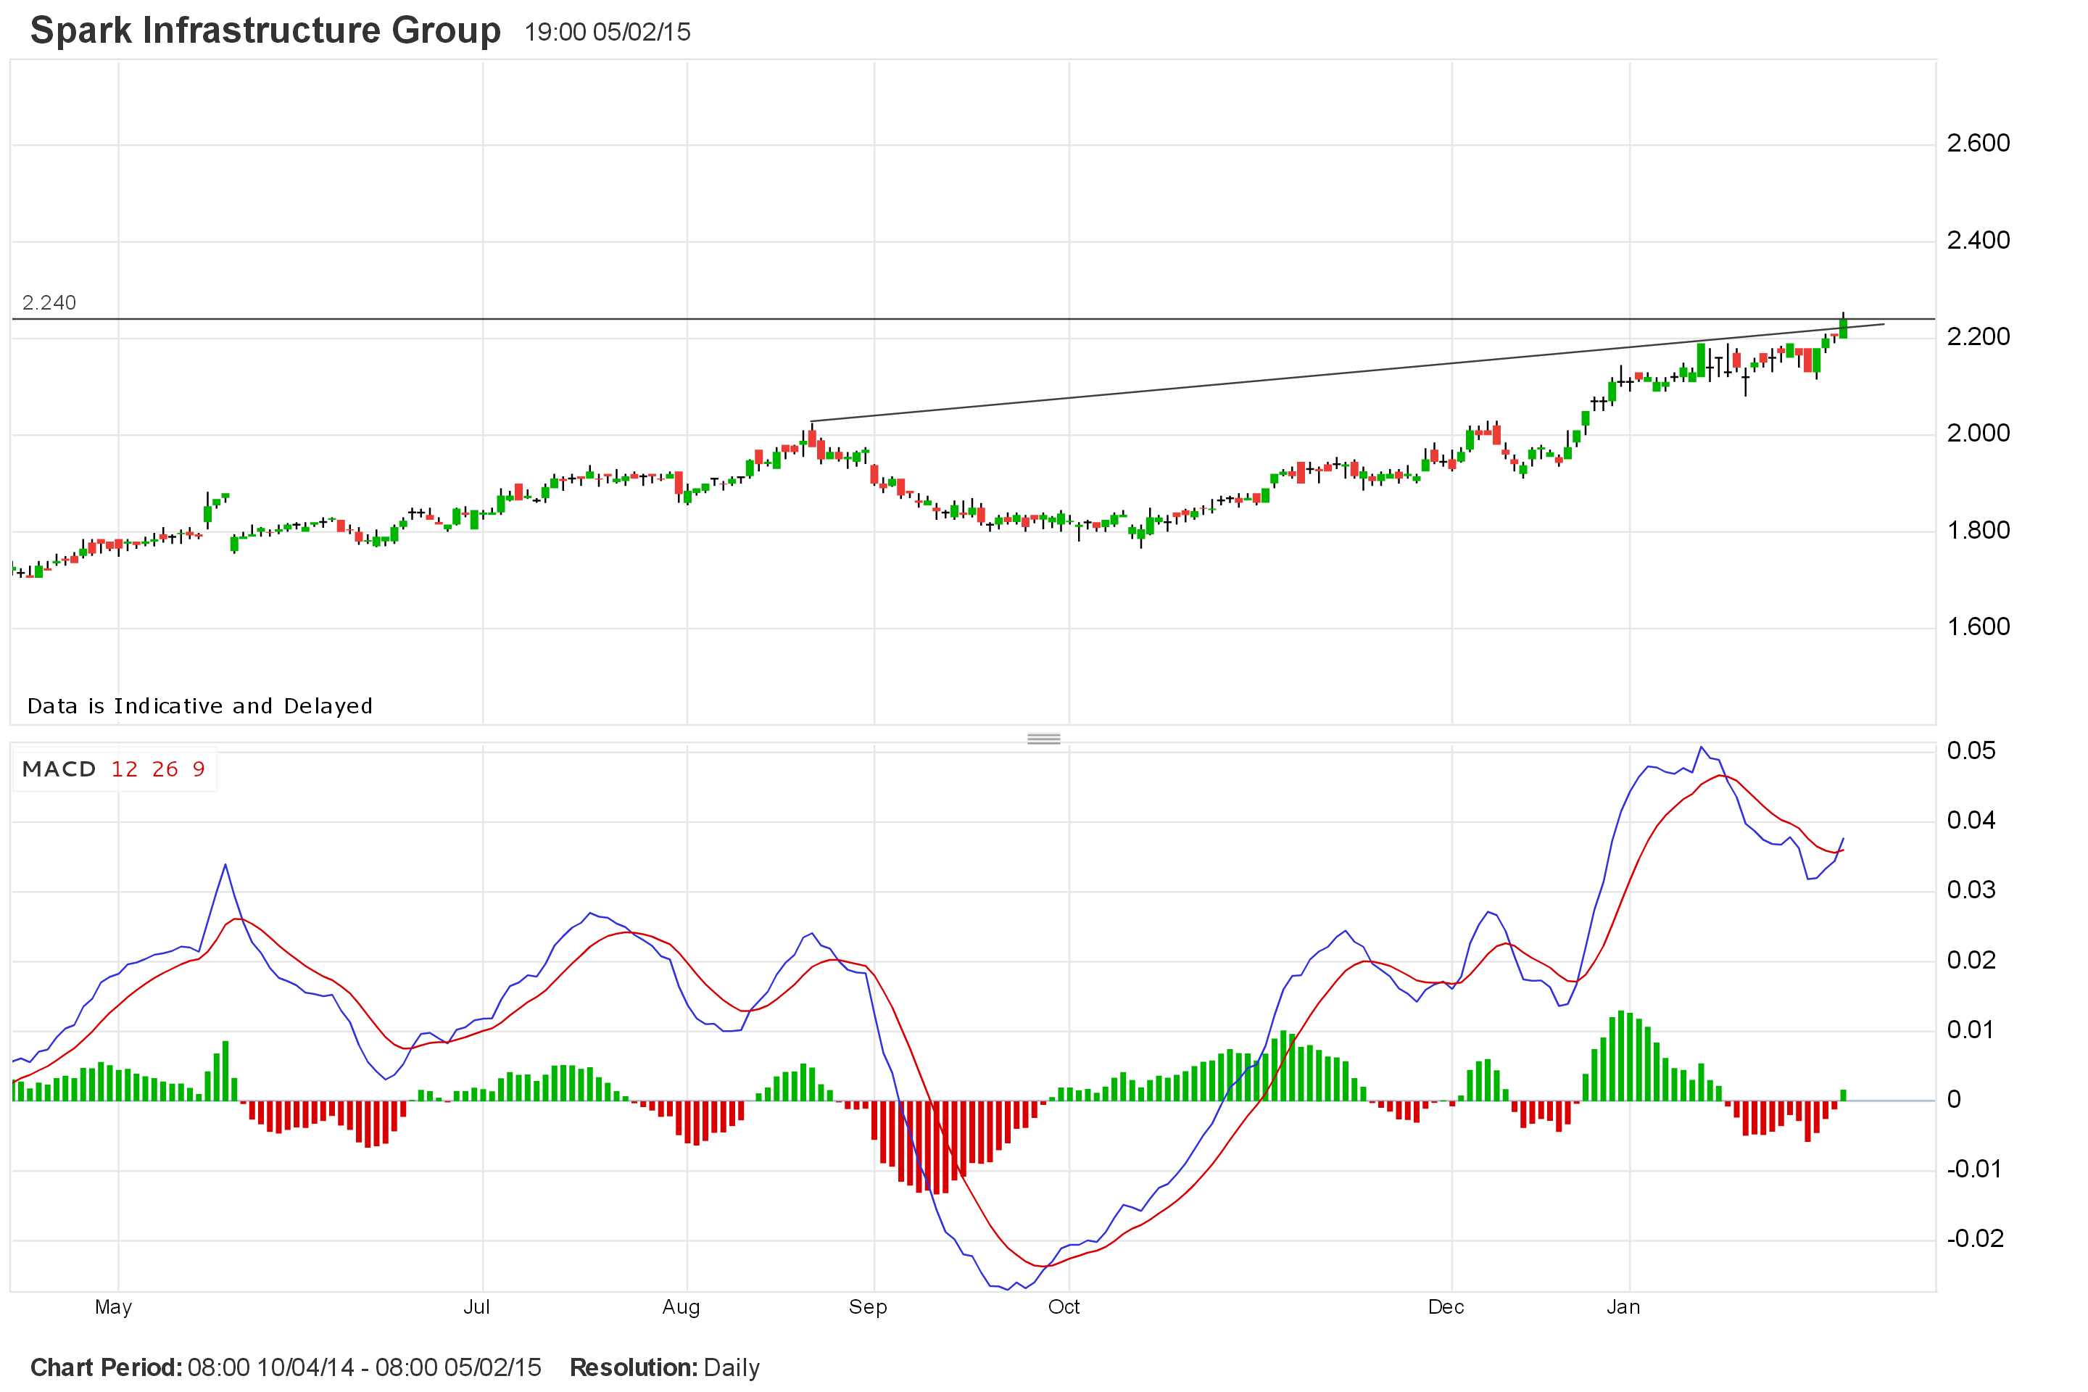Viewport: 2088px width, 1392px height.
Task: Click the Chart Period date range text
Action: 286,1367
